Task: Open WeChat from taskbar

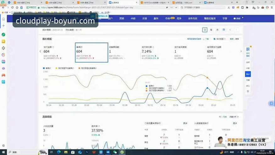Action: click(115, 152)
